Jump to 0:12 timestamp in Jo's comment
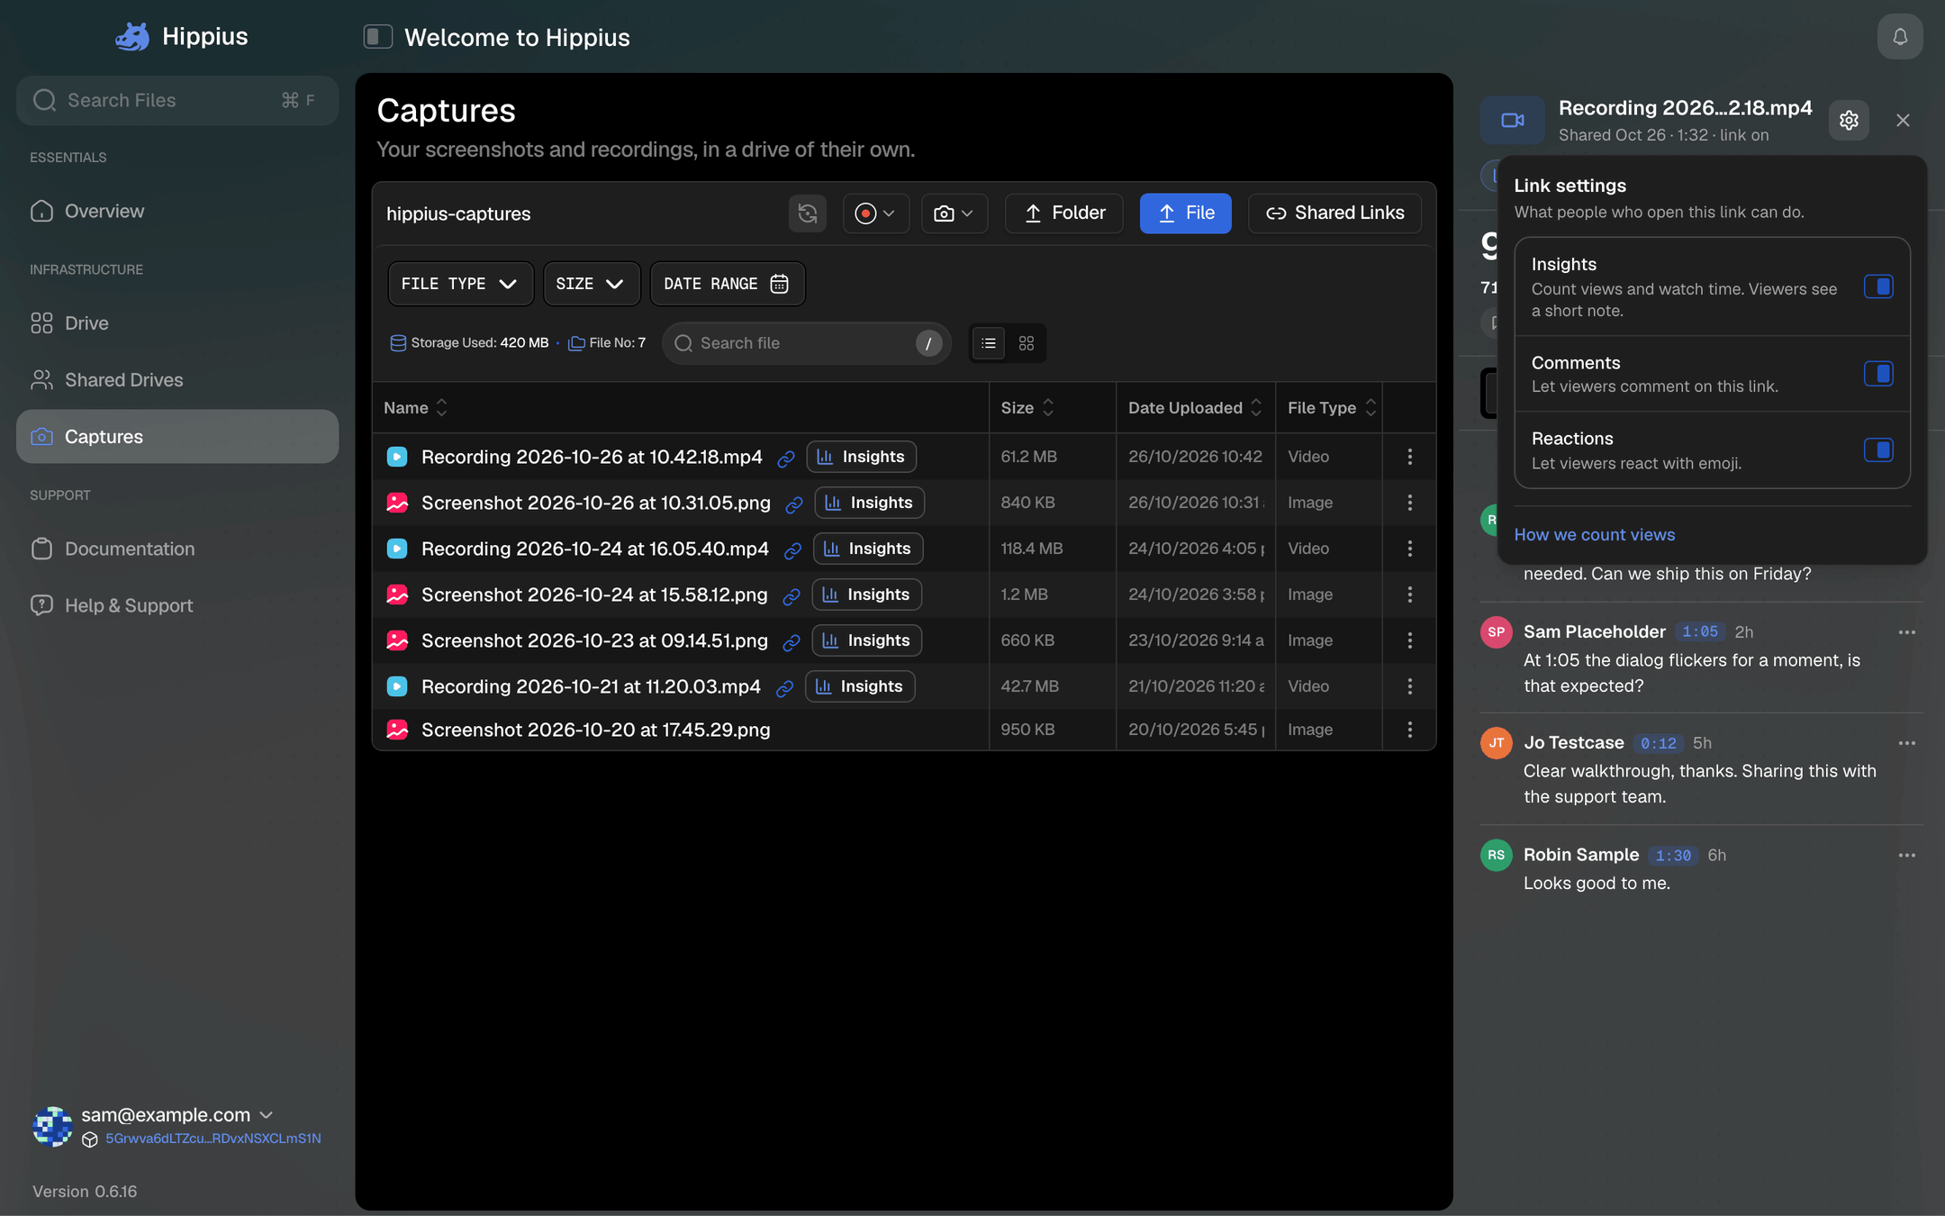The width and height of the screenshot is (1945, 1216). 1658,743
